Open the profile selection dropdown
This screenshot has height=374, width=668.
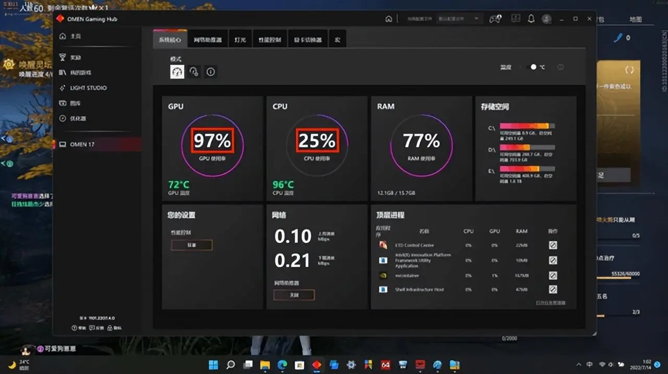458,19
